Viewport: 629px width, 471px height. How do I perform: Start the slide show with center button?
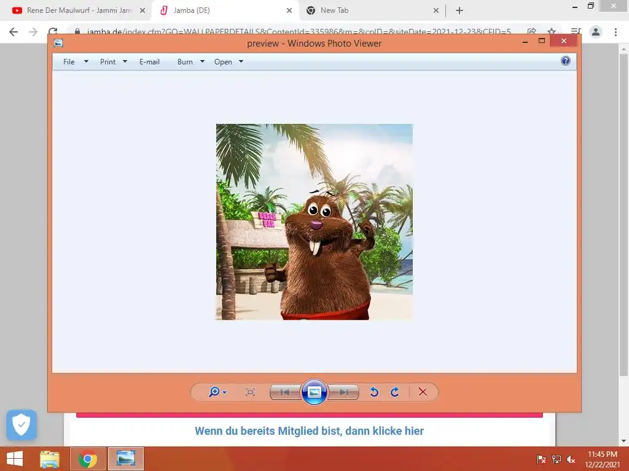[314, 392]
